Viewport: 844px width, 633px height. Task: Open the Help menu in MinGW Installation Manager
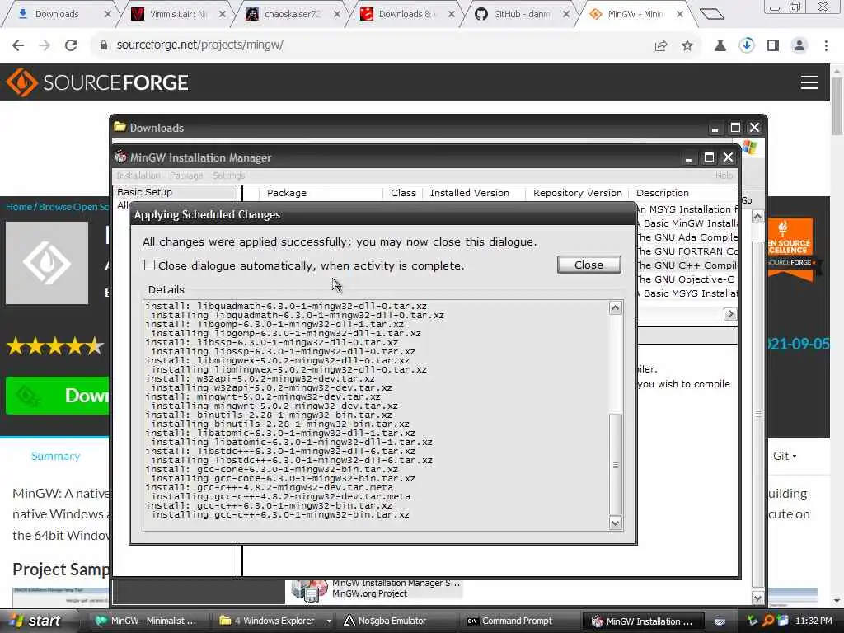[724, 176]
